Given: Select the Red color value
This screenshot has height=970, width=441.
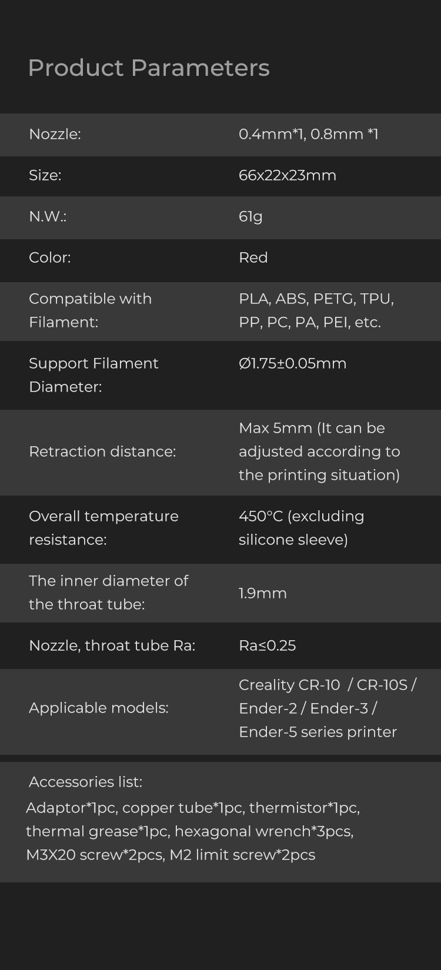Looking at the screenshot, I should click(x=253, y=257).
